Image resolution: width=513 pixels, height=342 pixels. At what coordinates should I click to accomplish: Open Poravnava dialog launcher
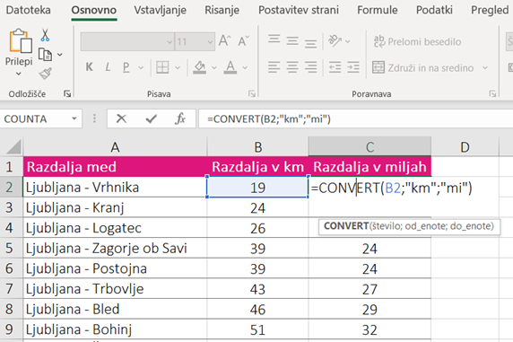(x=492, y=94)
